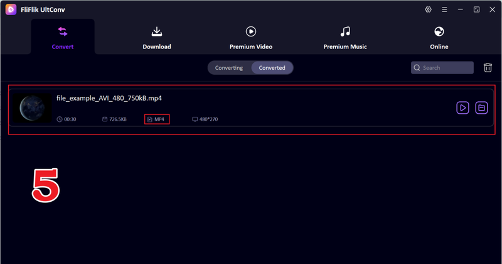This screenshot has height=264, width=502.
Task: Open settings via gear icon
Action: pyautogui.click(x=428, y=9)
